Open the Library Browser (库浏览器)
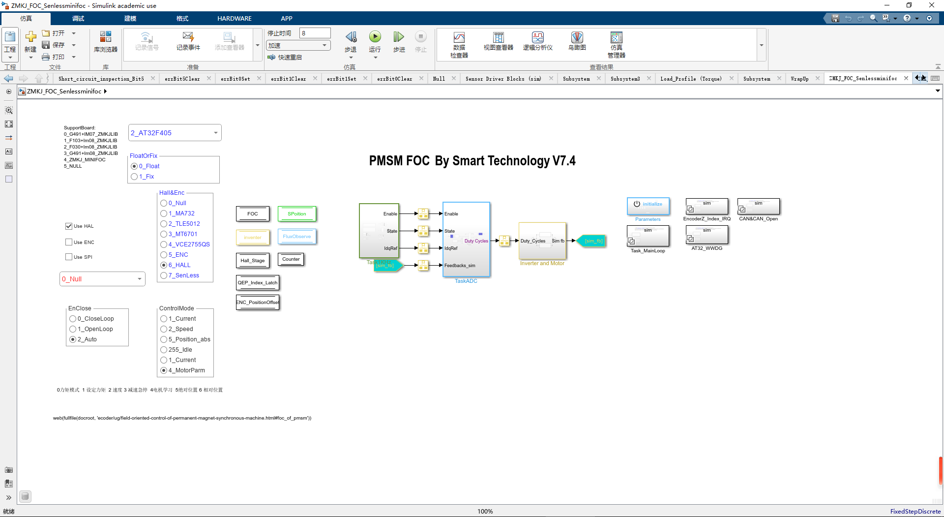Viewport: 944px width, 517px height. [x=105, y=41]
